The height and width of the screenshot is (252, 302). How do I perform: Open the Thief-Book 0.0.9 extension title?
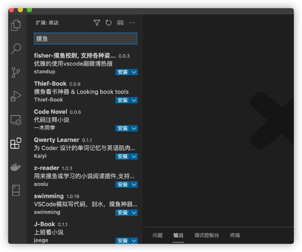[x=50, y=84]
